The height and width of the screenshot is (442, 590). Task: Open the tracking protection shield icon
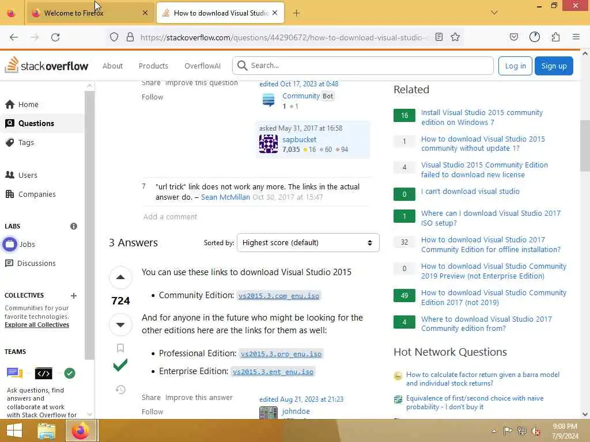click(x=114, y=37)
